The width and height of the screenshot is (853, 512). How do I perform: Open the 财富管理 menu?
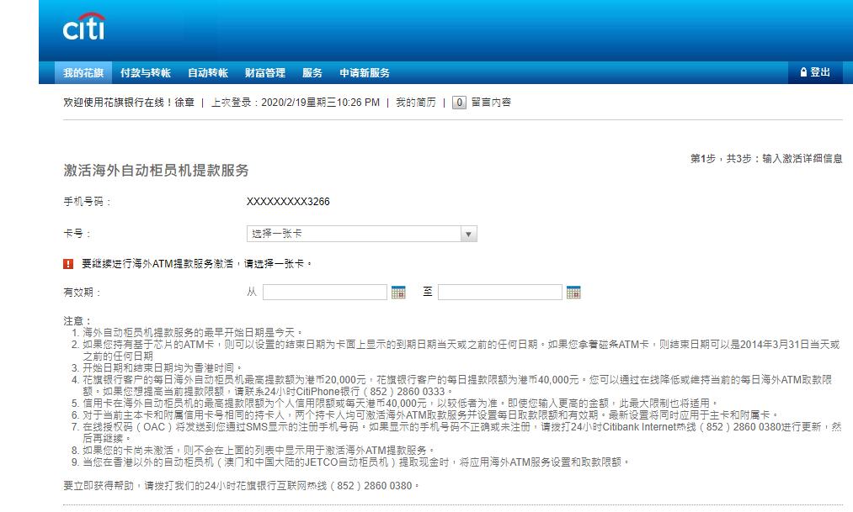pos(265,73)
